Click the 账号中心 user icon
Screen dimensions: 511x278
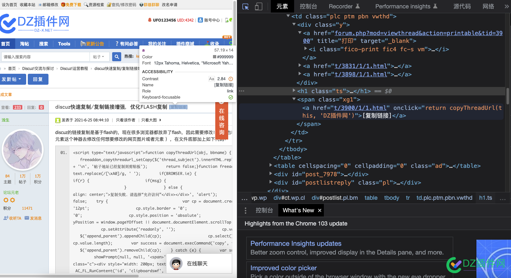click(200, 20)
